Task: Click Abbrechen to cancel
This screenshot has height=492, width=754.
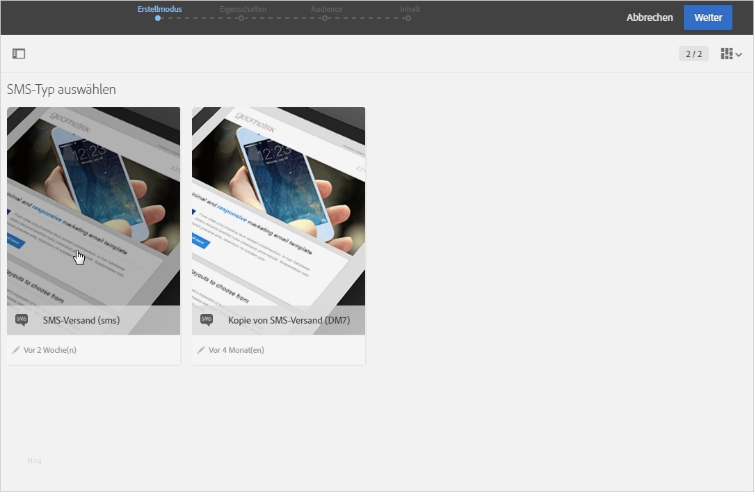Action: (649, 17)
